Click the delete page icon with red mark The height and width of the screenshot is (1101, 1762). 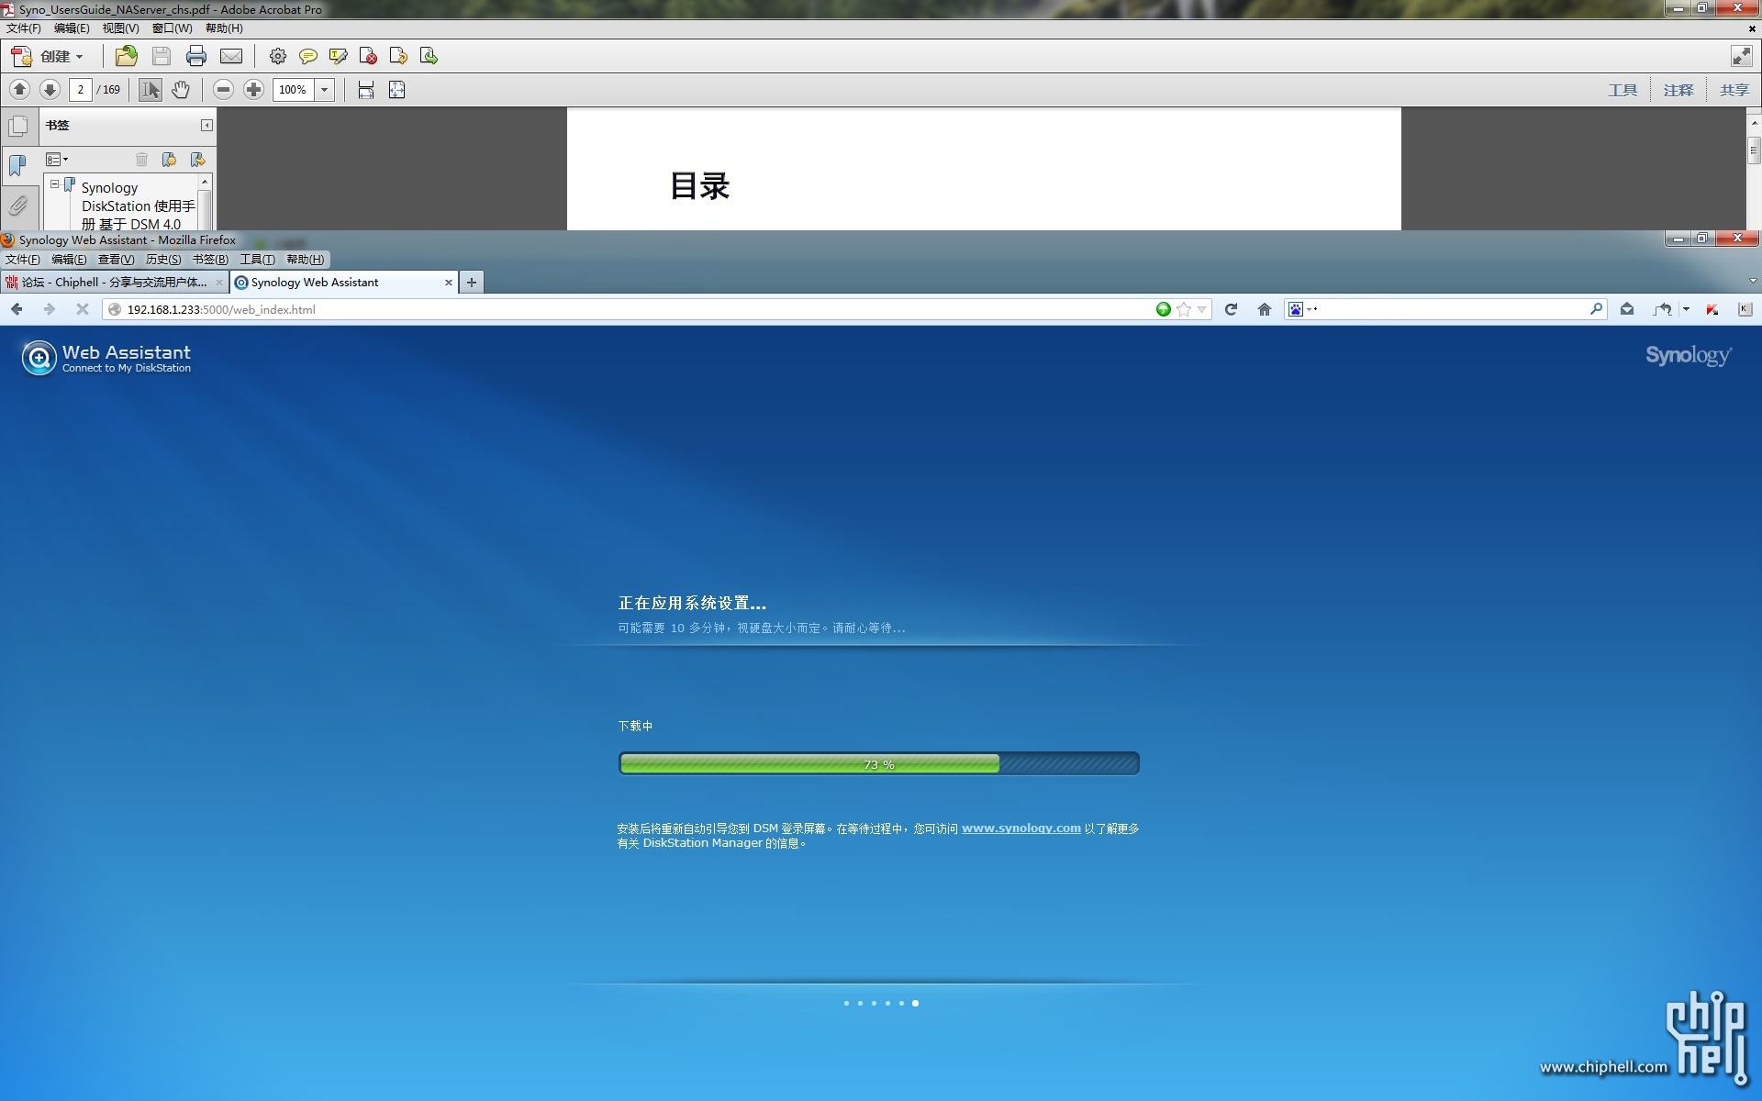[369, 57]
